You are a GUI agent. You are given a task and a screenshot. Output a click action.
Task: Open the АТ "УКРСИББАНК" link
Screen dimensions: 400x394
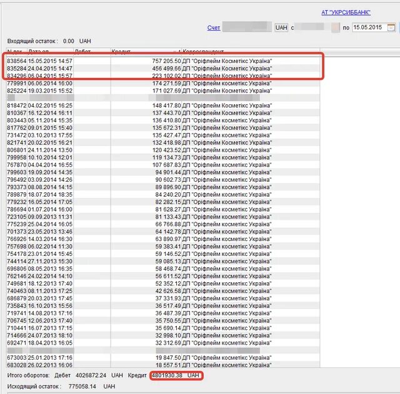click(x=346, y=12)
